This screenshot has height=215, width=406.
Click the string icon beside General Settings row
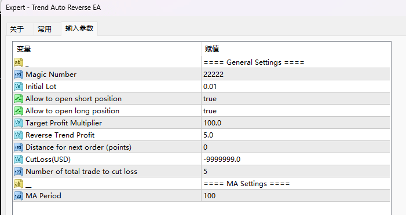click(19, 62)
